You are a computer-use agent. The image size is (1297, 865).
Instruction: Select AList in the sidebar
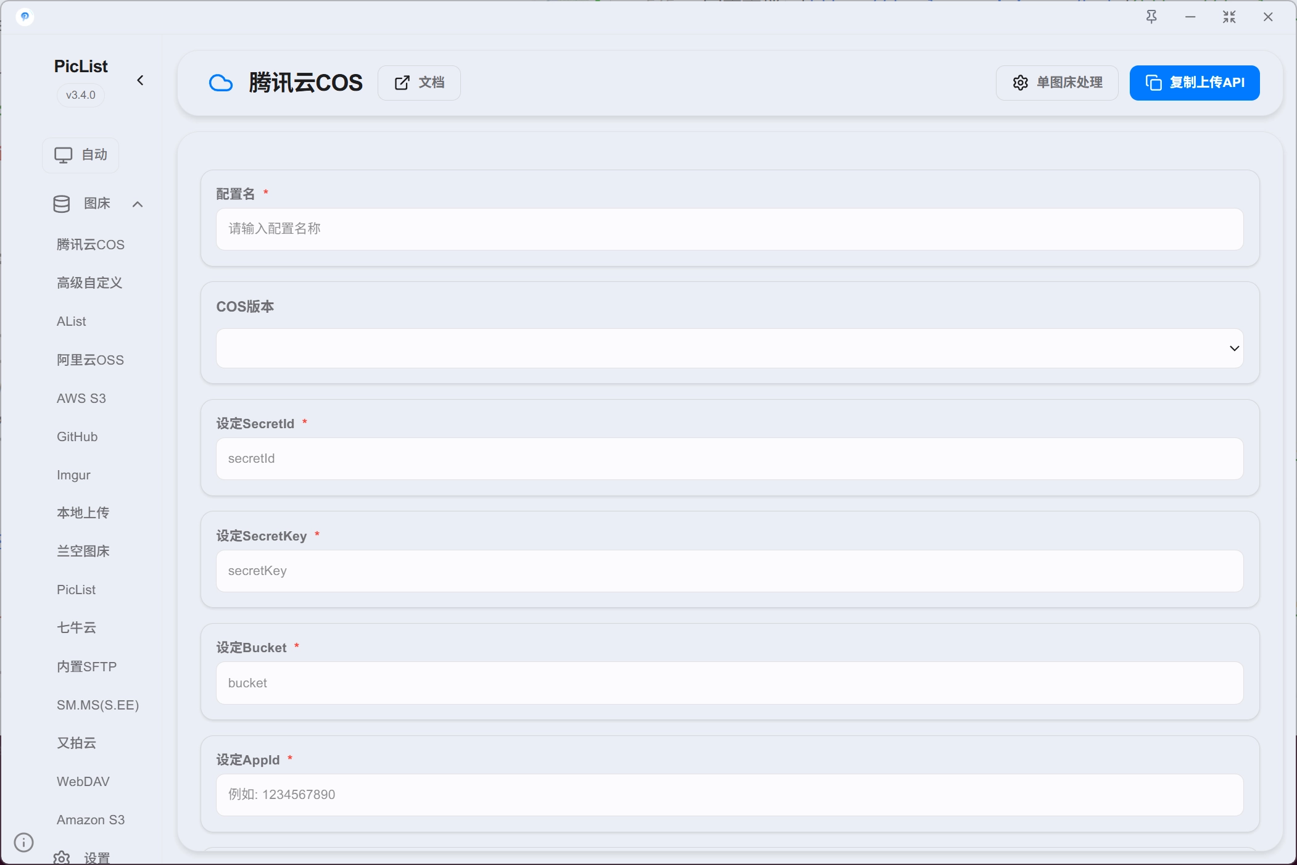point(72,321)
